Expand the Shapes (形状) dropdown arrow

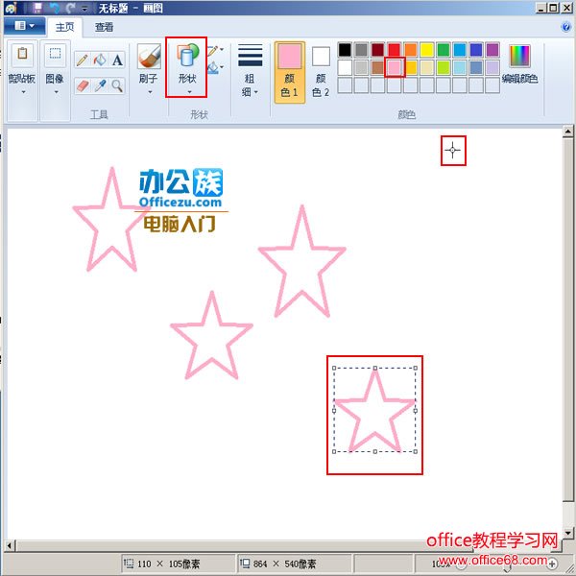point(189,92)
